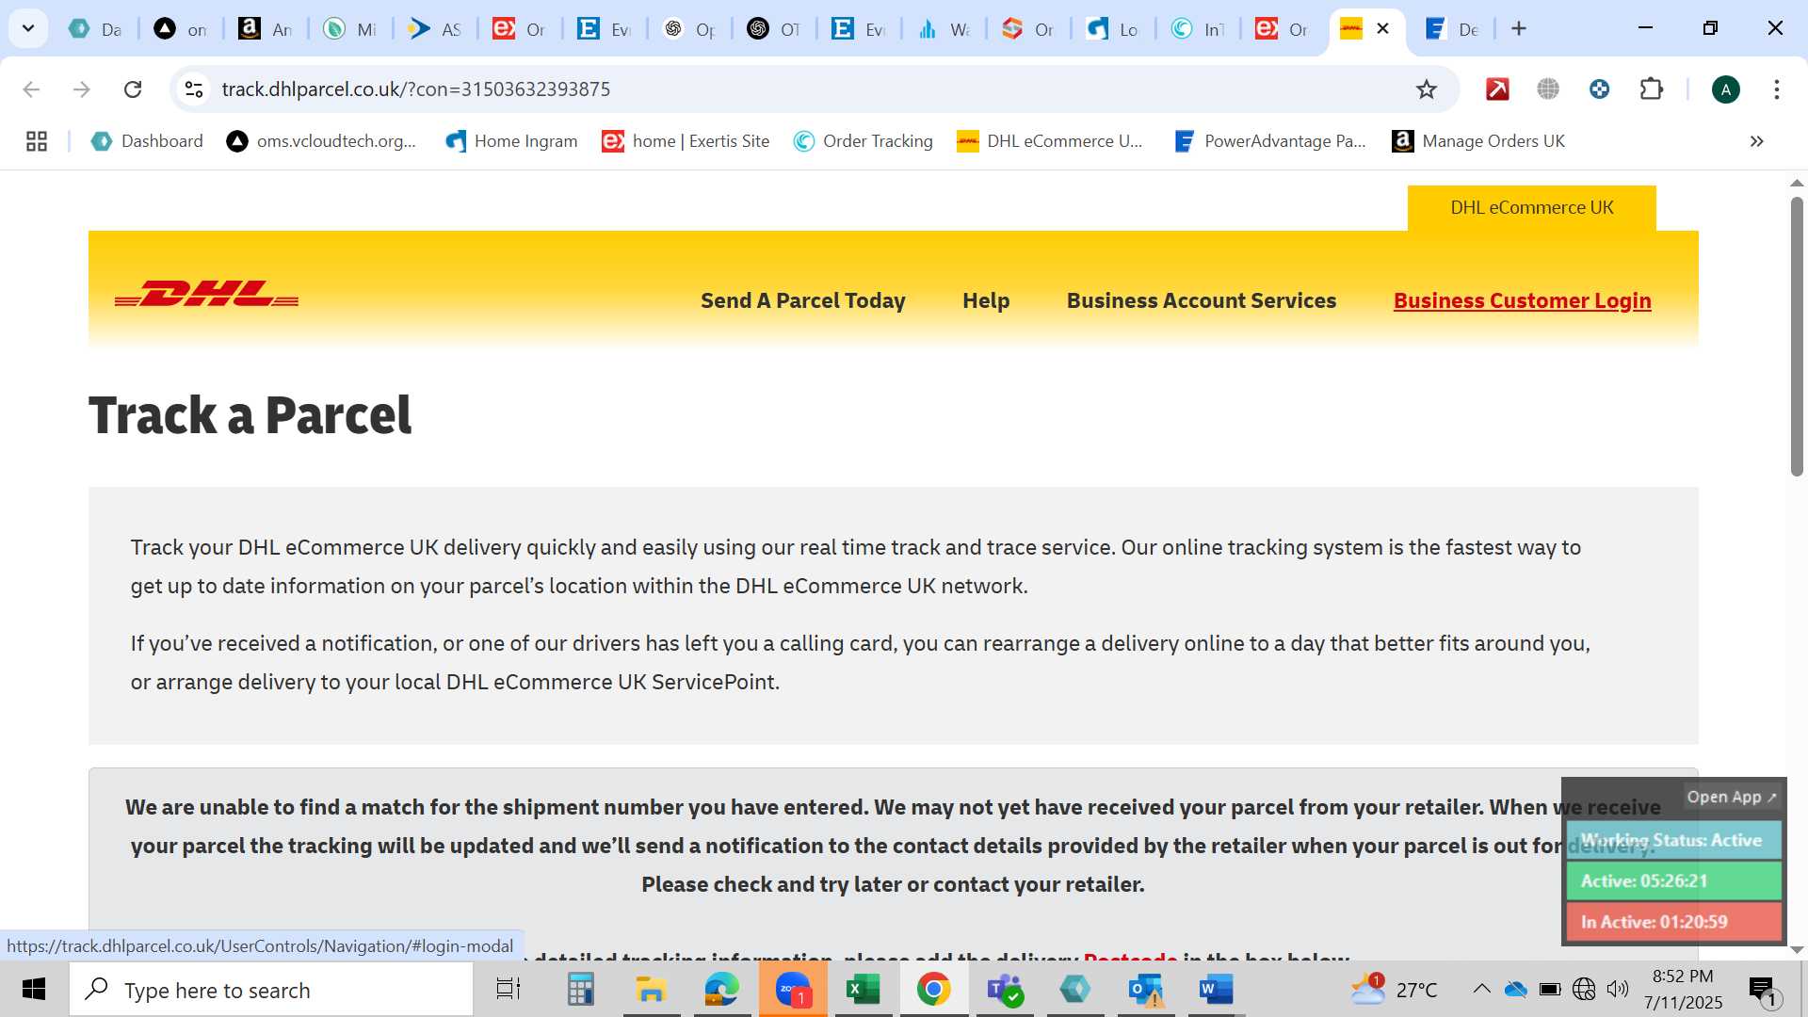The image size is (1808, 1017).
Task: Open the blue circular extension icon
Action: pos(1599,89)
